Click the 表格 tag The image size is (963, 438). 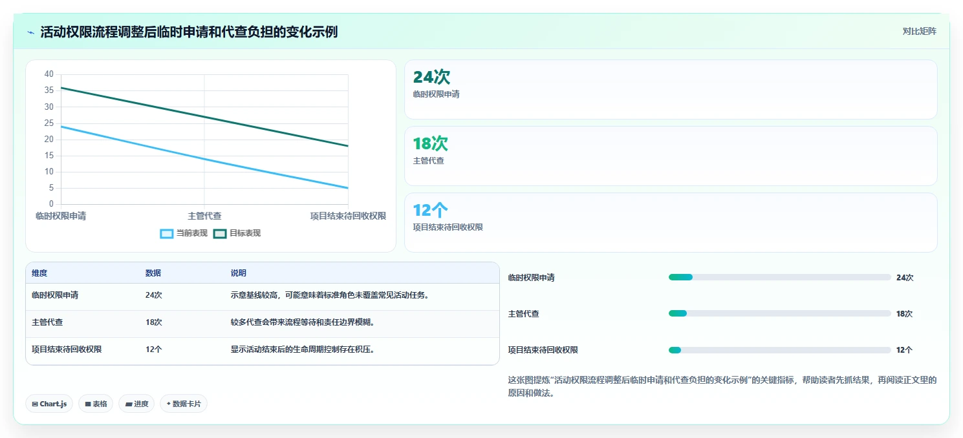pos(96,404)
